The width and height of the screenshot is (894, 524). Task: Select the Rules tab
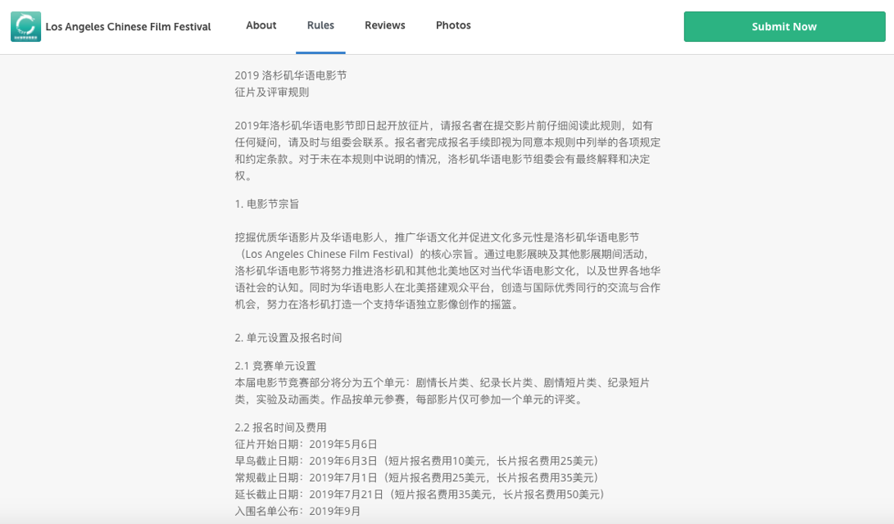coord(320,25)
